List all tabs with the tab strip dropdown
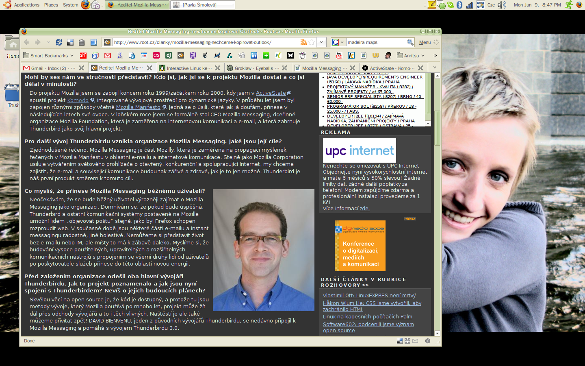This screenshot has height=366, width=585. (435, 68)
